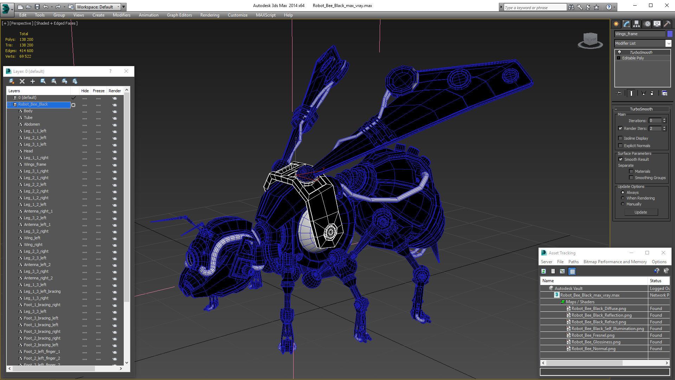Click Delete layer X icon
This screenshot has width=675, height=380.
(22, 81)
